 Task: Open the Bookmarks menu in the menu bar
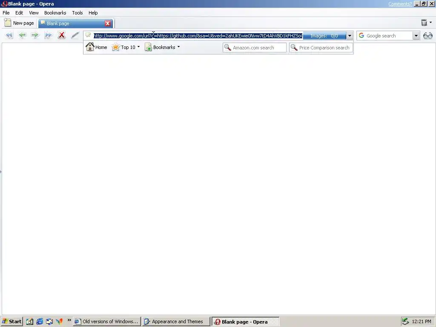click(55, 13)
